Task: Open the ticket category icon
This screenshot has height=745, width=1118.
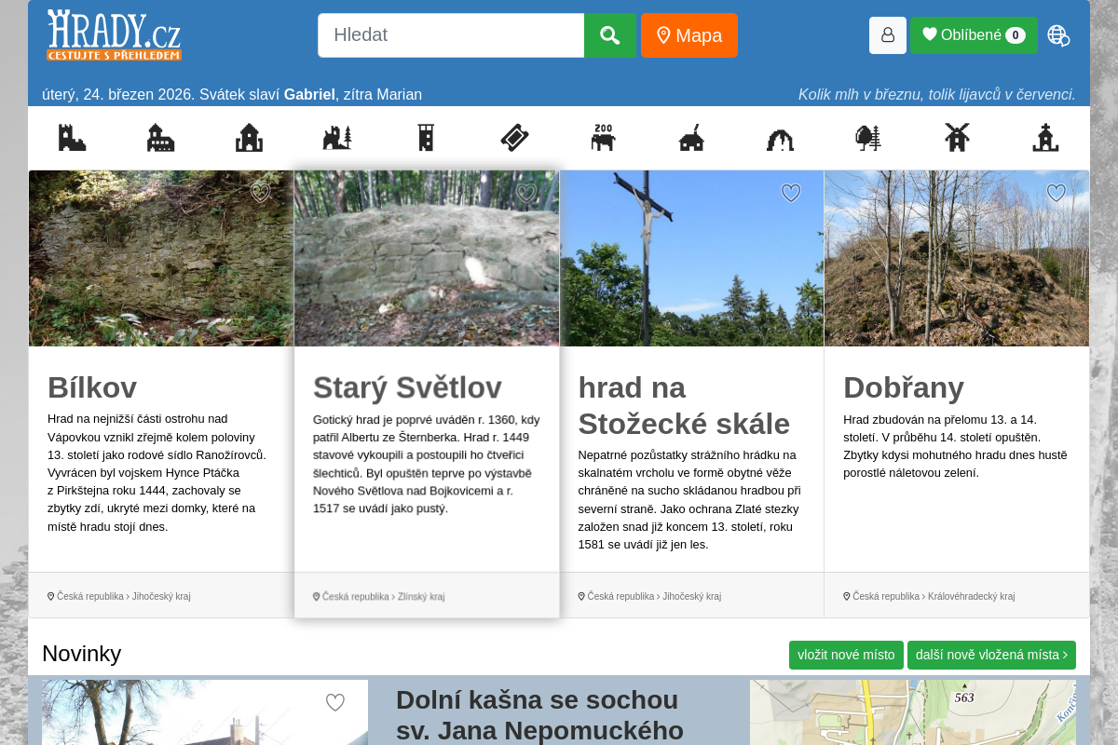Action: pos(514,138)
